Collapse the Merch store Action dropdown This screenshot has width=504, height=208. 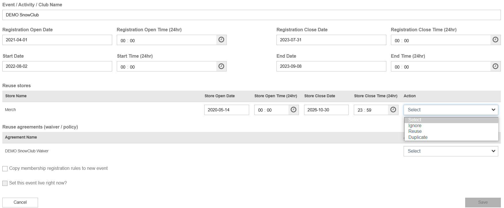(450, 110)
